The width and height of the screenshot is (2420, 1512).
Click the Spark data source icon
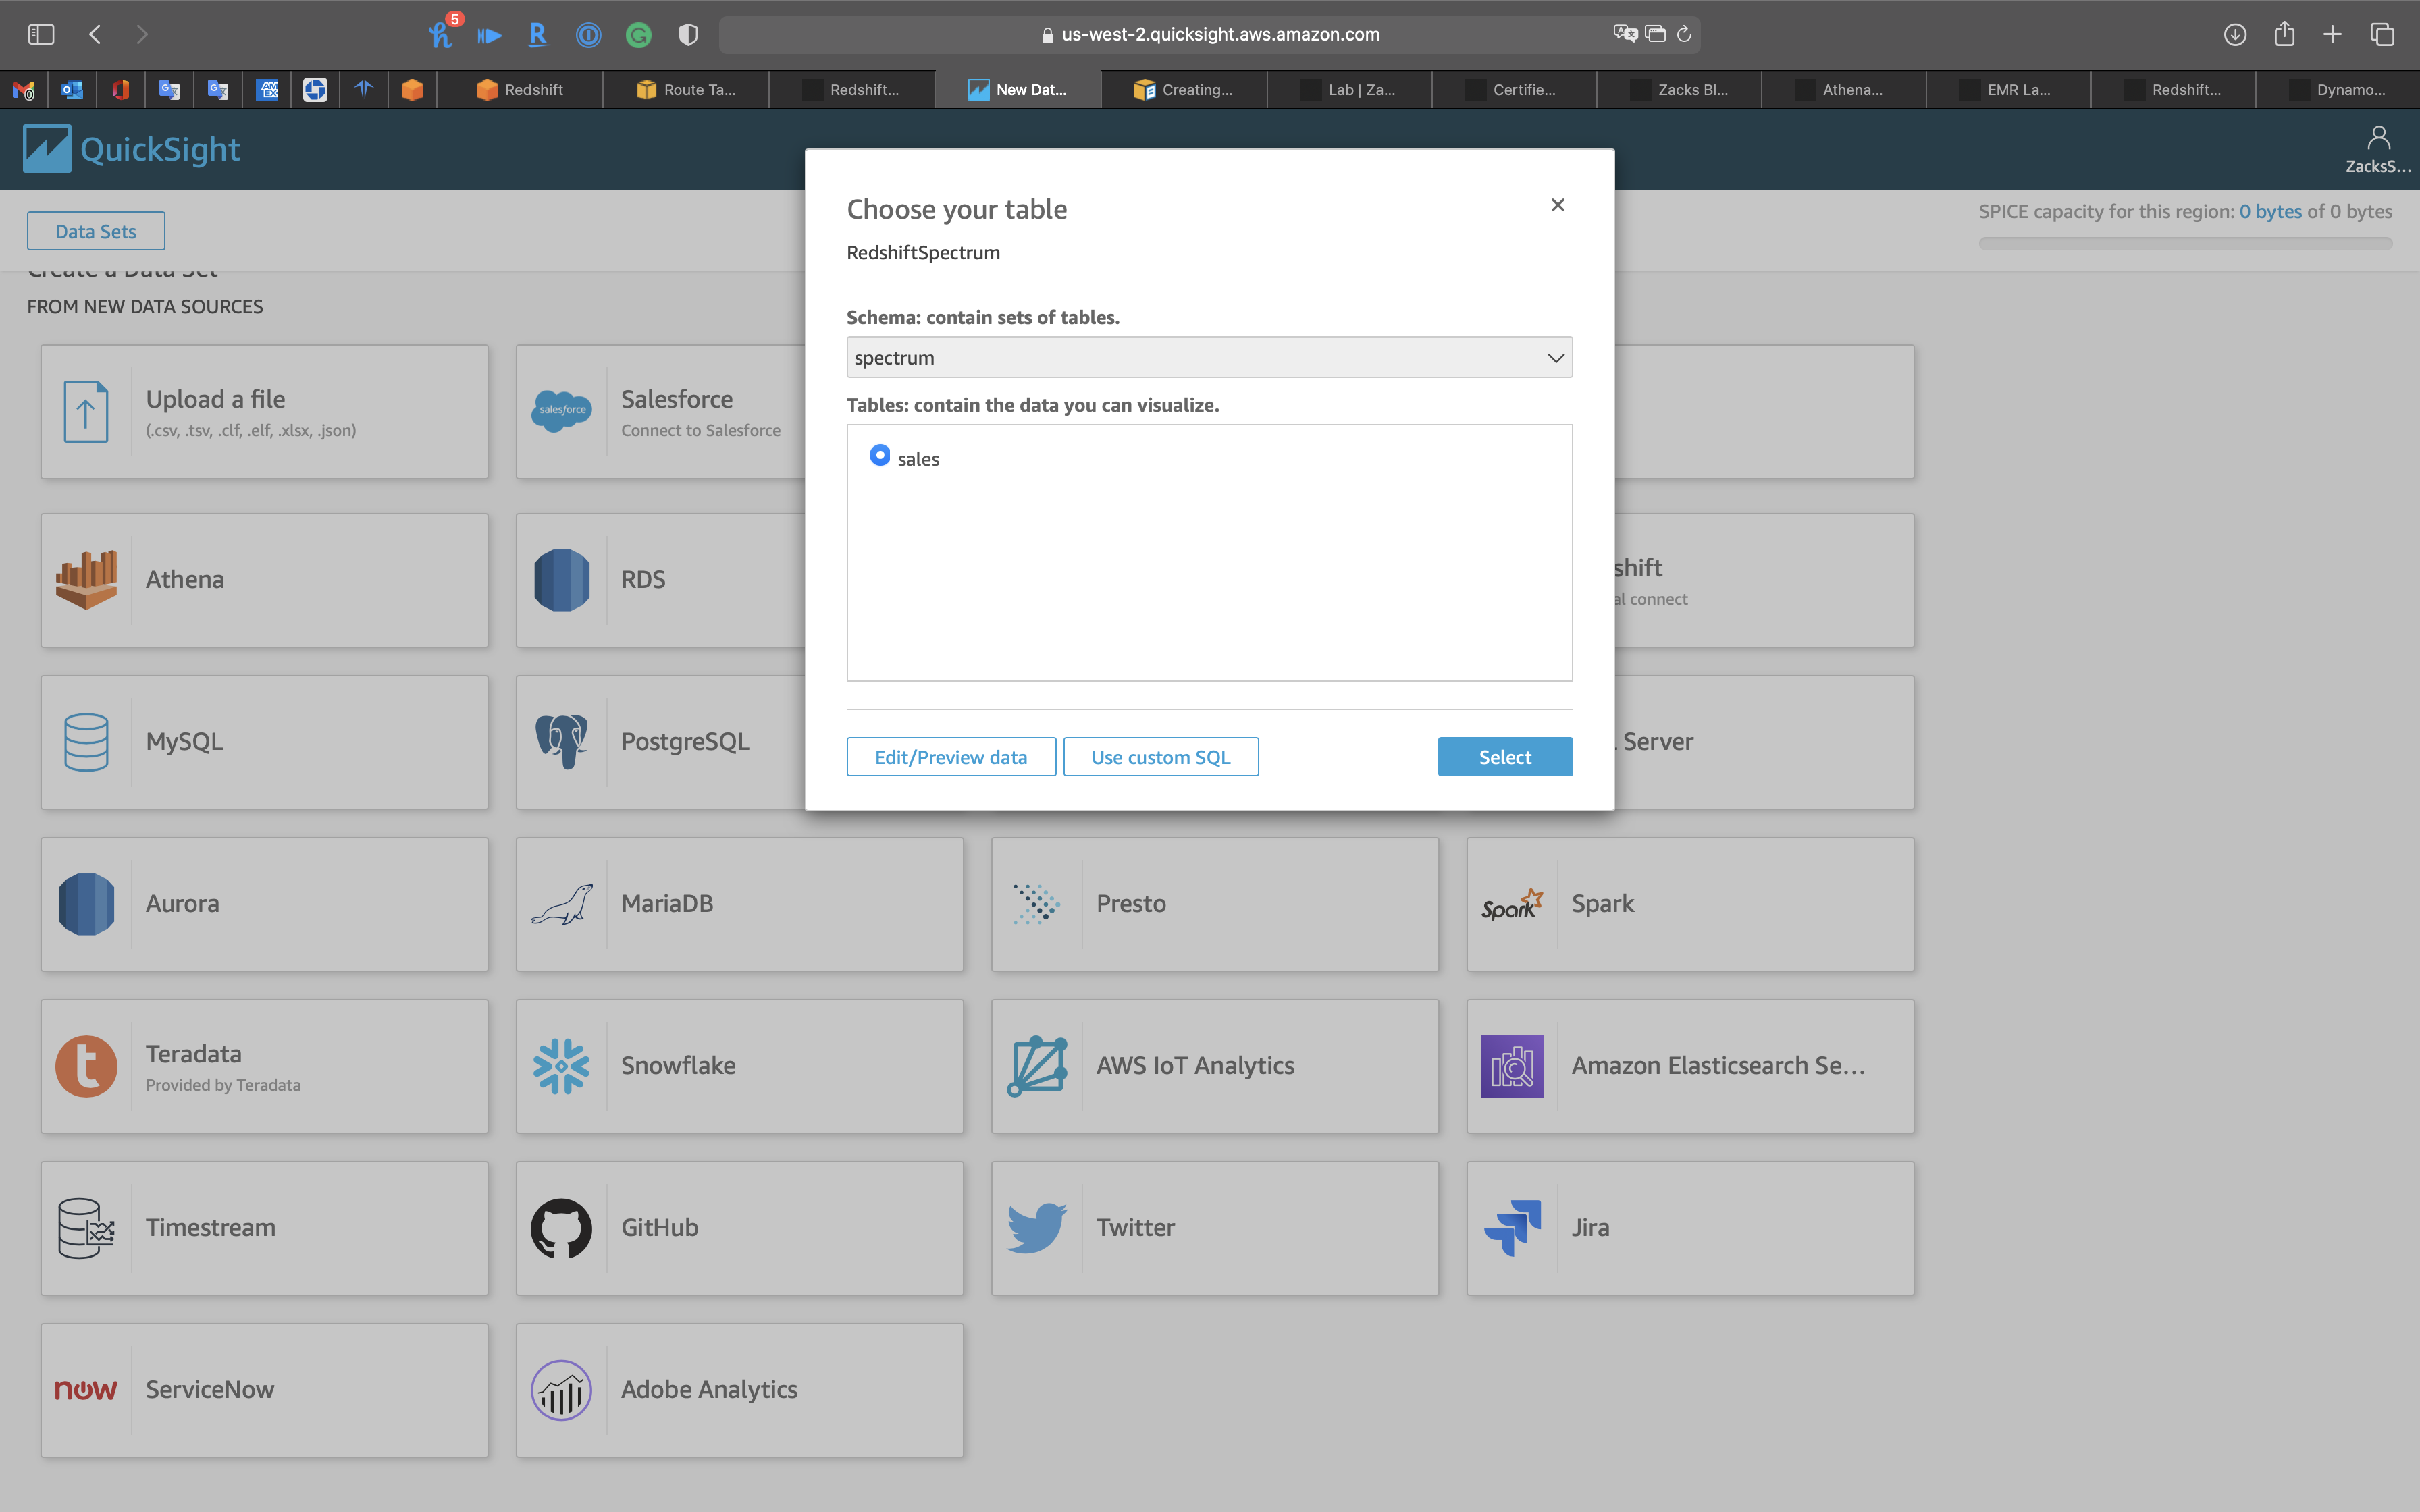pyautogui.click(x=1511, y=904)
